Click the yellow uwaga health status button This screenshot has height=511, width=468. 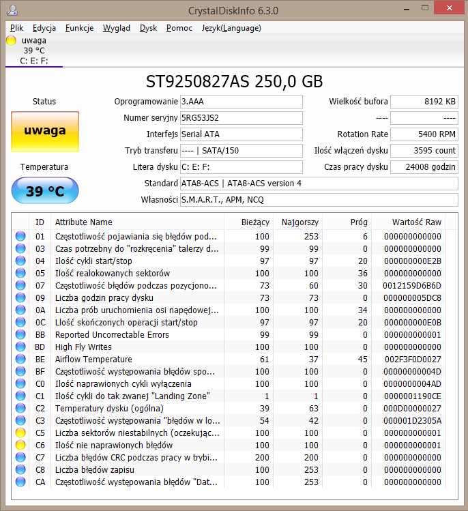click(x=45, y=131)
